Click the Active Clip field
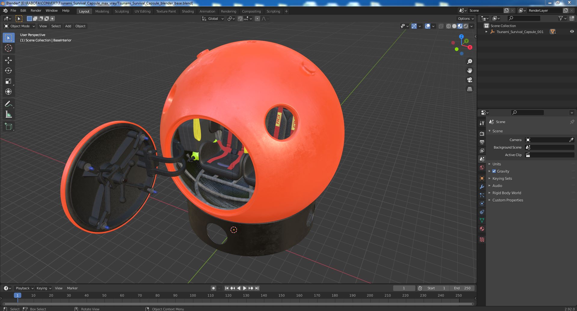 [x=550, y=155]
